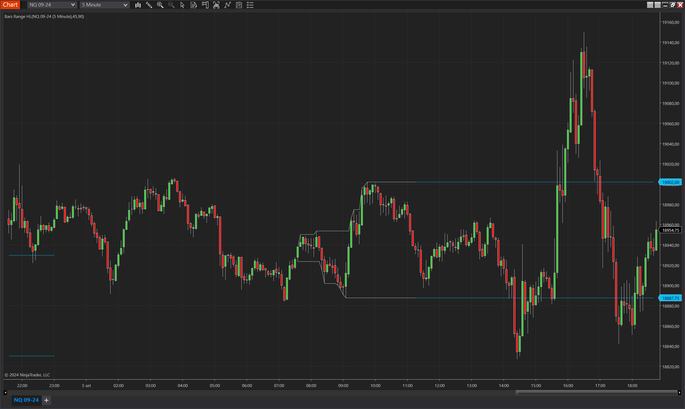
Task: Click the 18860,00 price axis label
Action: 670,326
